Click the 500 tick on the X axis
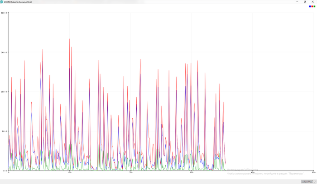 tap(313, 173)
